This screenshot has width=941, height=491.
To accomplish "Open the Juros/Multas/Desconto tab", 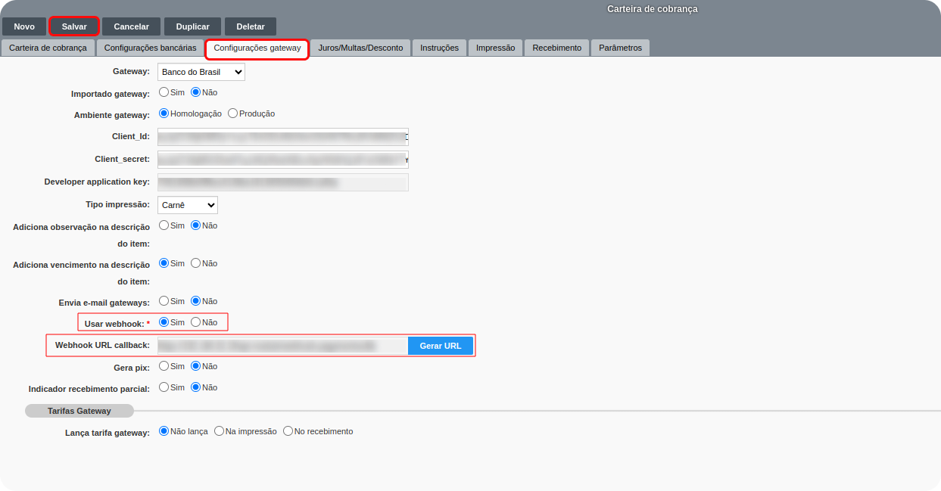I will click(360, 48).
